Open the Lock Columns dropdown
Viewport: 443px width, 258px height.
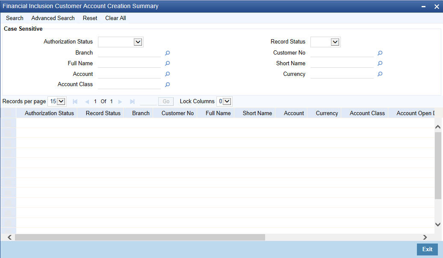224,101
